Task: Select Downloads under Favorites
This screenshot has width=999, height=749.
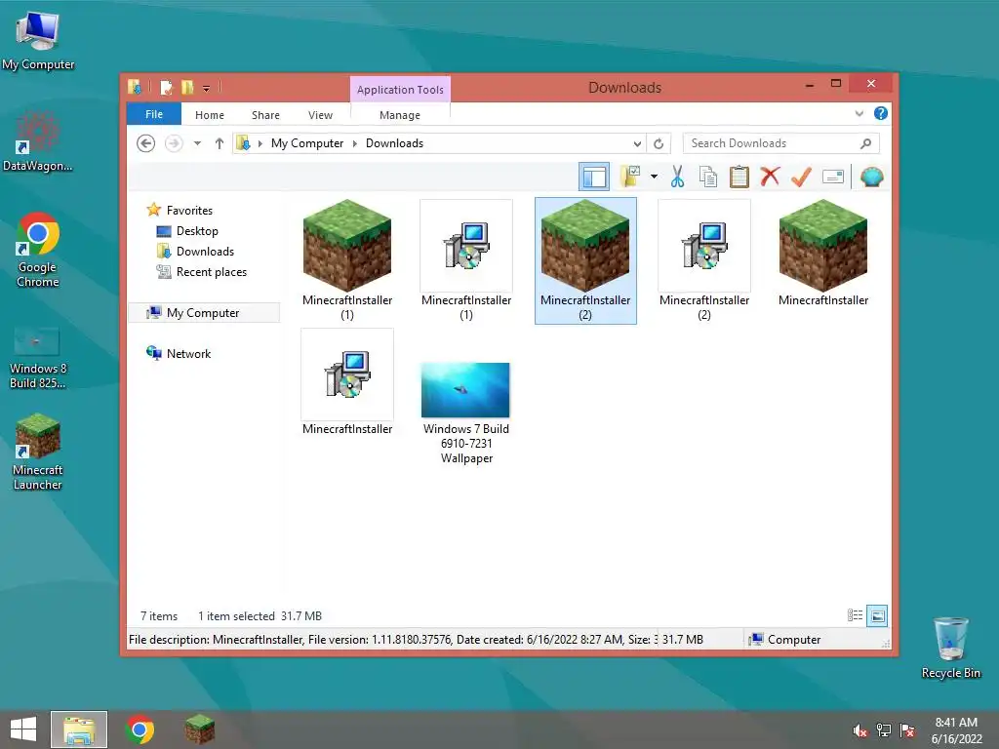Action: coord(205,252)
